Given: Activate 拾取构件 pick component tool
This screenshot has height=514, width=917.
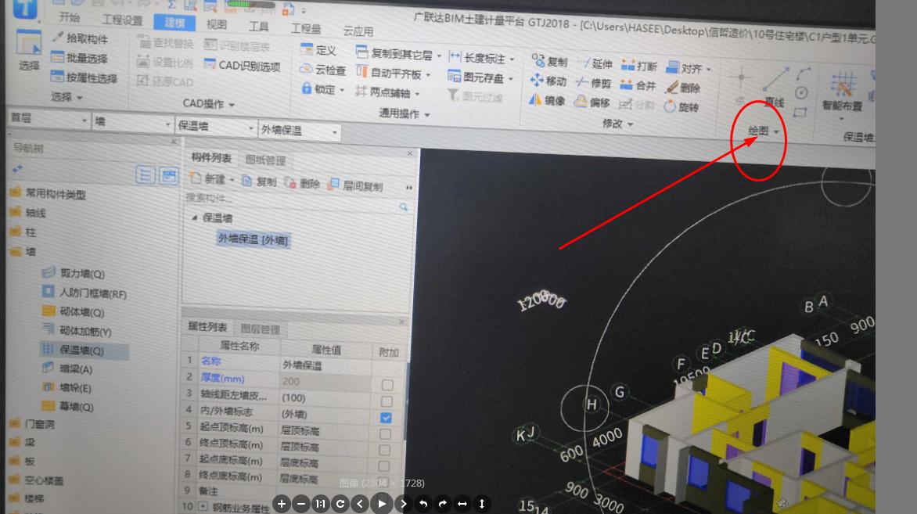Looking at the screenshot, I should pyautogui.click(x=79, y=38).
